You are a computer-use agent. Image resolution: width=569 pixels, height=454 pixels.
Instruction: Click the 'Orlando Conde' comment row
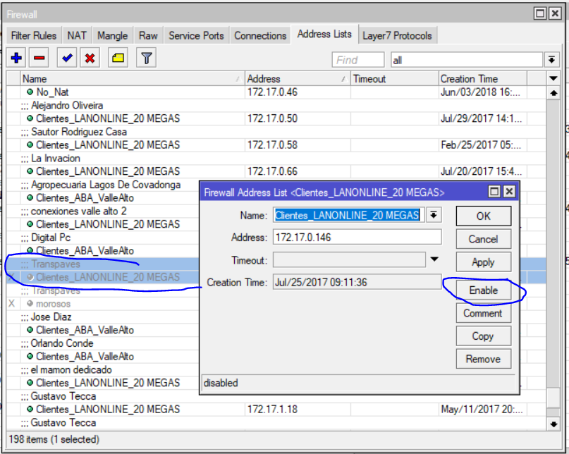(104, 343)
